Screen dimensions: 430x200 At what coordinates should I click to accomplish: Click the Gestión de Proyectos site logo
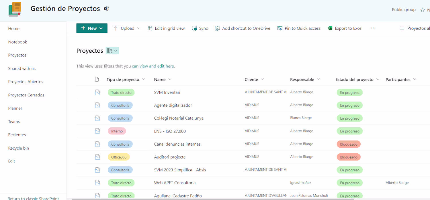click(x=15, y=9)
